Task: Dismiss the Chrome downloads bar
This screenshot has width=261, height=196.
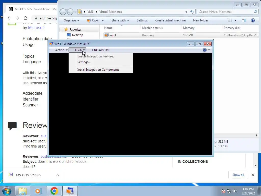Action: click(x=253, y=175)
